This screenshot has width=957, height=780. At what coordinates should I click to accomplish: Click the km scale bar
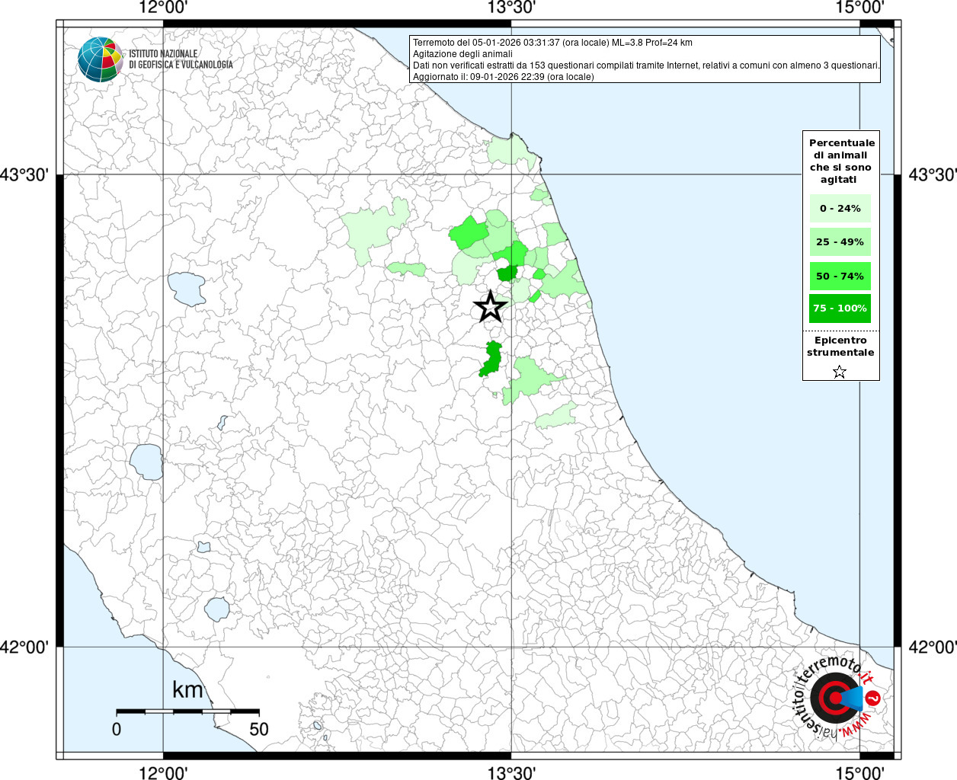click(187, 711)
